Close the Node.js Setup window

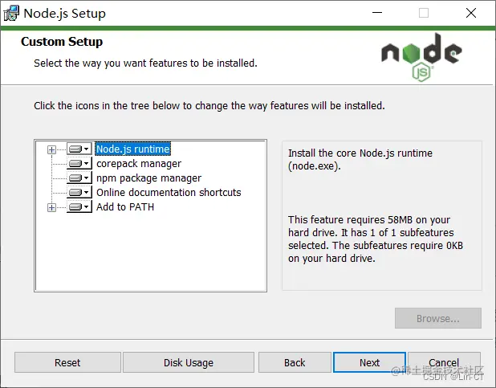[x=471, y=13]
